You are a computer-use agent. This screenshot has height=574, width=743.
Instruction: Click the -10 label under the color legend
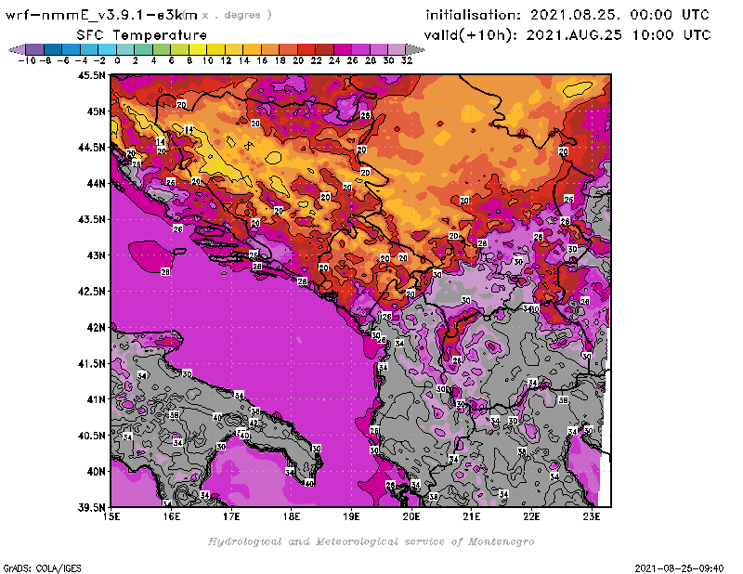[27, 60]
